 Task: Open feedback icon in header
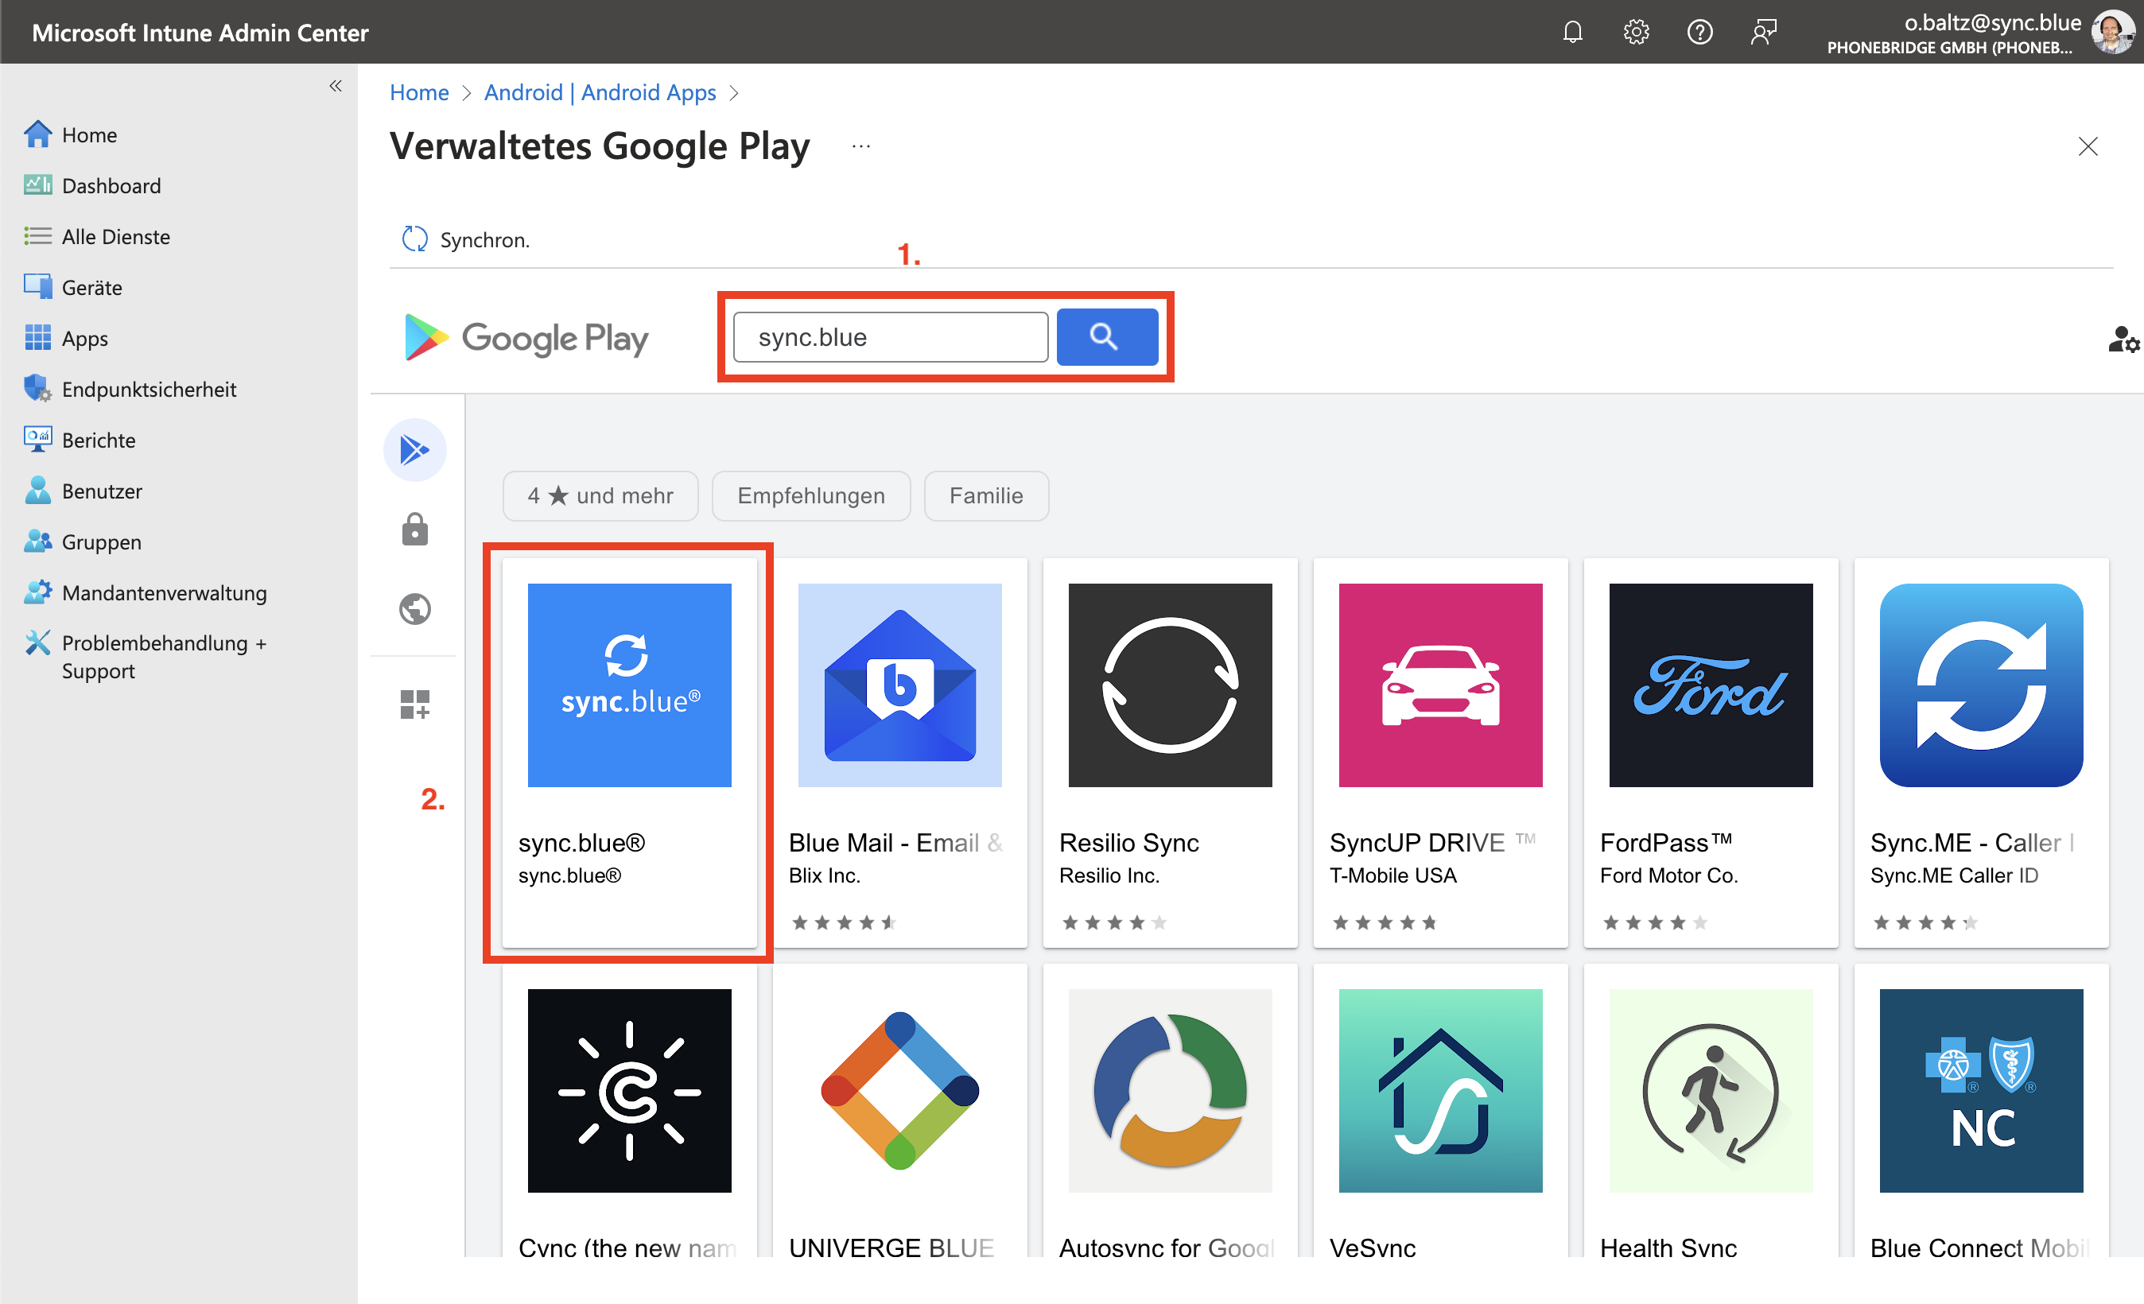pos(1763,32)
